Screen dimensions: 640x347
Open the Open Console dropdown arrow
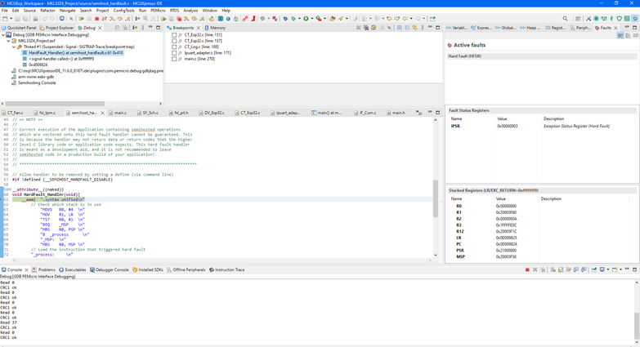[x=621, y=269]
